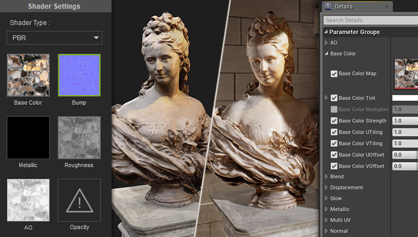Screen dimensions: 418x237
Task: Toggle the Base Color Tint checkbox
Action: [334, 98]
